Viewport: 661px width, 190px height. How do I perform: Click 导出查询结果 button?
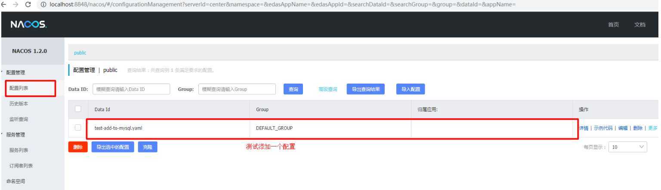pos(366,89)
